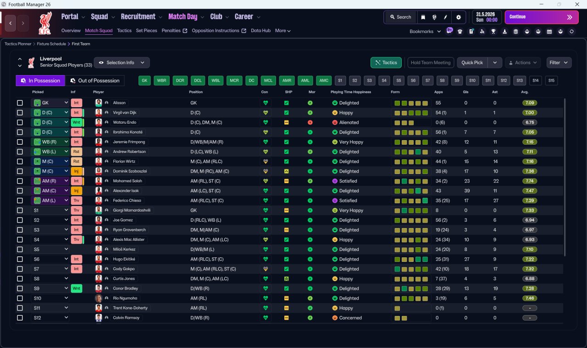Open the trophy competitions bookmark icon

point(493,32)
